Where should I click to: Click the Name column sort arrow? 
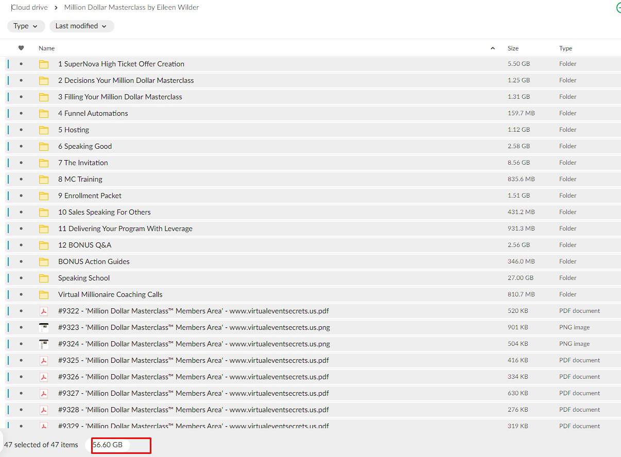coord(493,48)
